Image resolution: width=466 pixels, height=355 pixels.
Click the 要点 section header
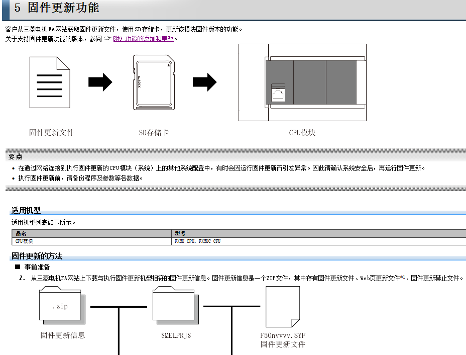point(16,156)
